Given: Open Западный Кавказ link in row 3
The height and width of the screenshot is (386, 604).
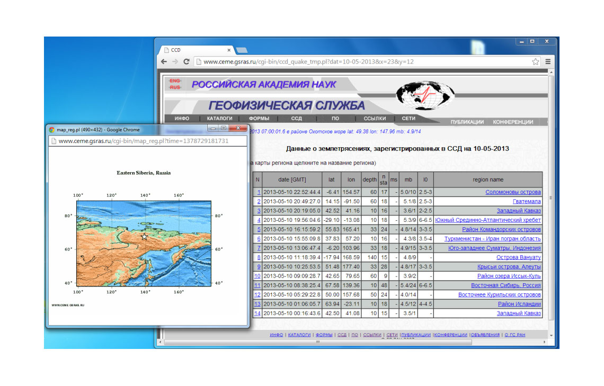Looking at the screenshot, I should 519,211.
